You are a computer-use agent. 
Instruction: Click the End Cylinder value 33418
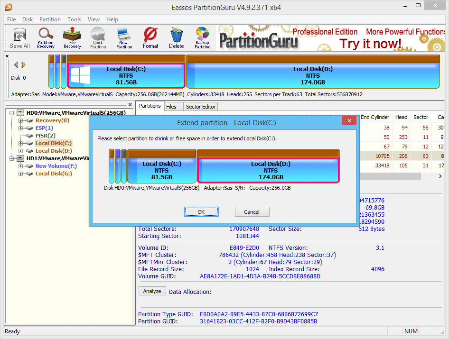tap(382, 165)
